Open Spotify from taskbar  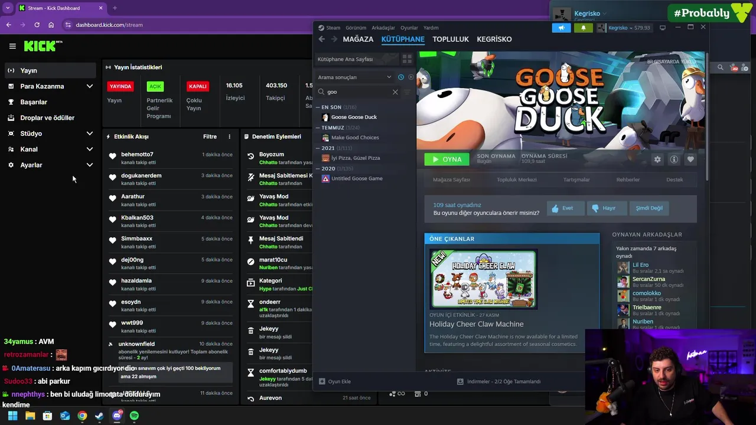pos(134,416)
